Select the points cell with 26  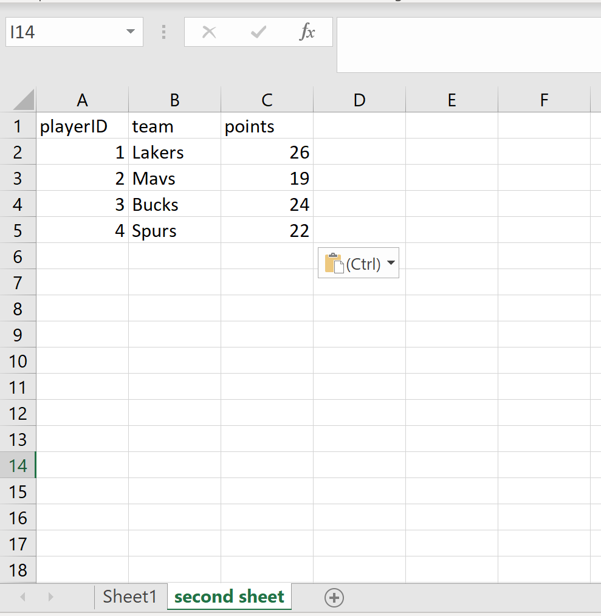click(x=267, y=152)
